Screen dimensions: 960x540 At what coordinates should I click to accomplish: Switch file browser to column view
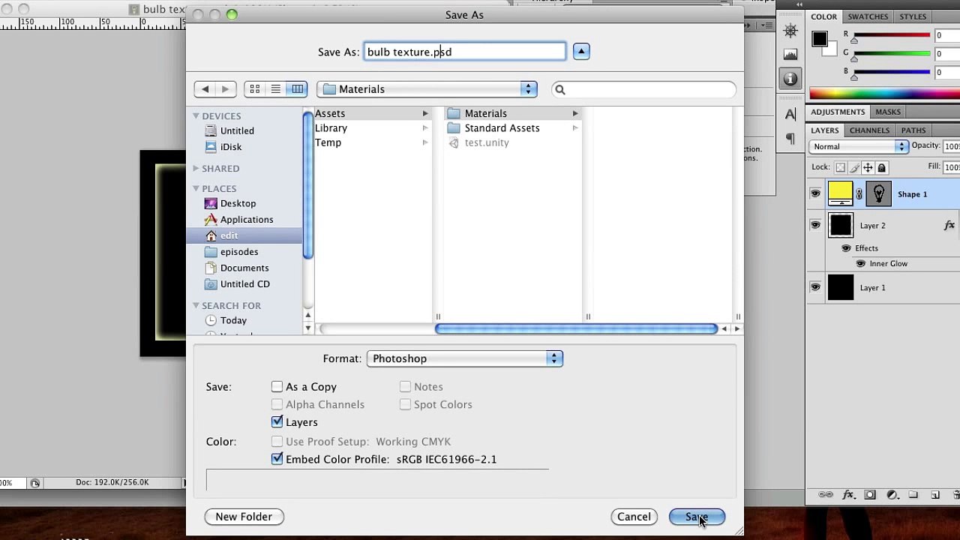pyautogui.click(x=298, y=89)
